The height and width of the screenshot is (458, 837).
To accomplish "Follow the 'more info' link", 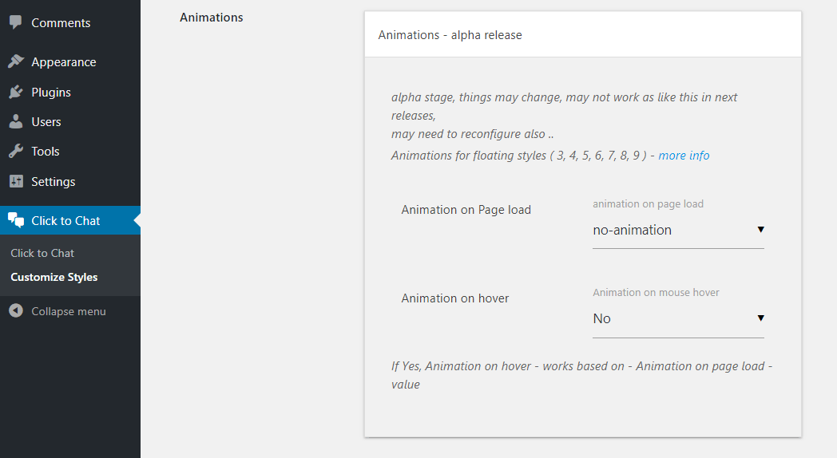I will (684, 156).
